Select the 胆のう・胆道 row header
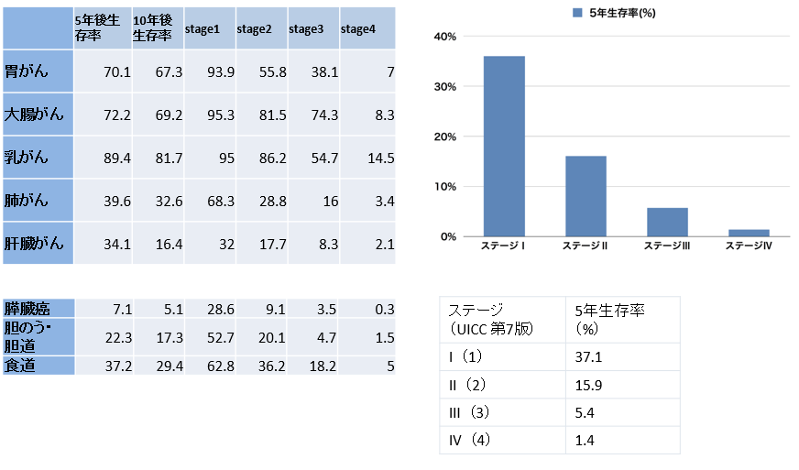The height and width of the screenshot is (470, 799). point(38,337)
